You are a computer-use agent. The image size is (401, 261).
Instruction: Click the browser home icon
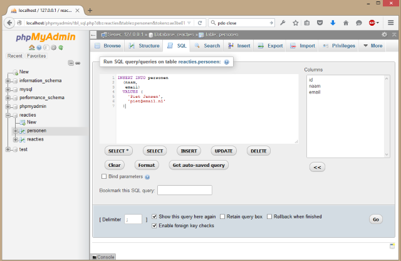click(x=346, y=23)
